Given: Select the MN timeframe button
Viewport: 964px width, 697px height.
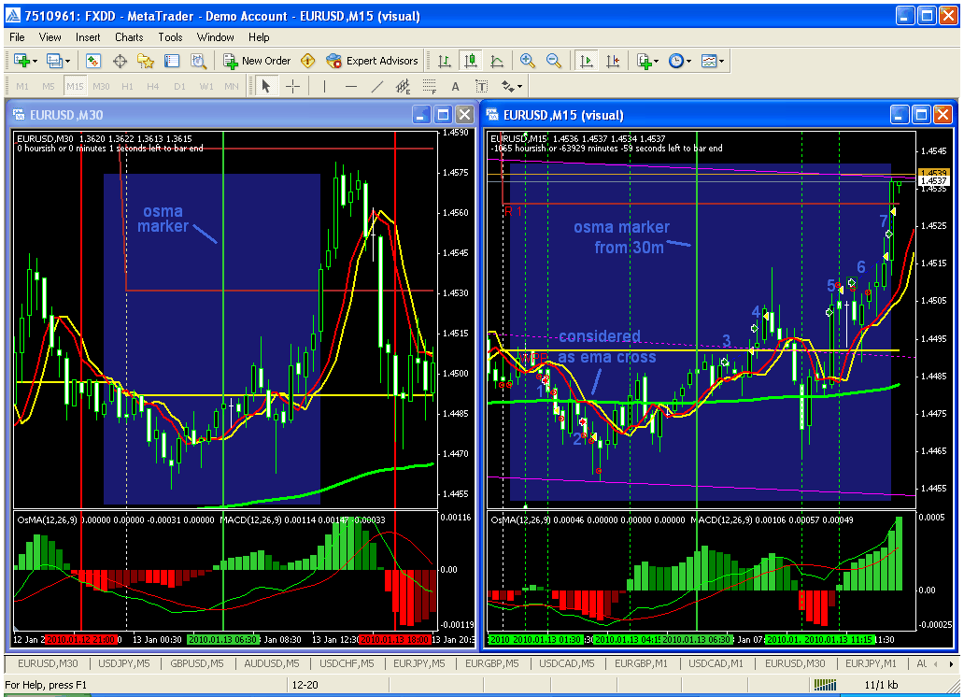Looking at the screenshot, I should pyautogui.click(x=231, y=86).
